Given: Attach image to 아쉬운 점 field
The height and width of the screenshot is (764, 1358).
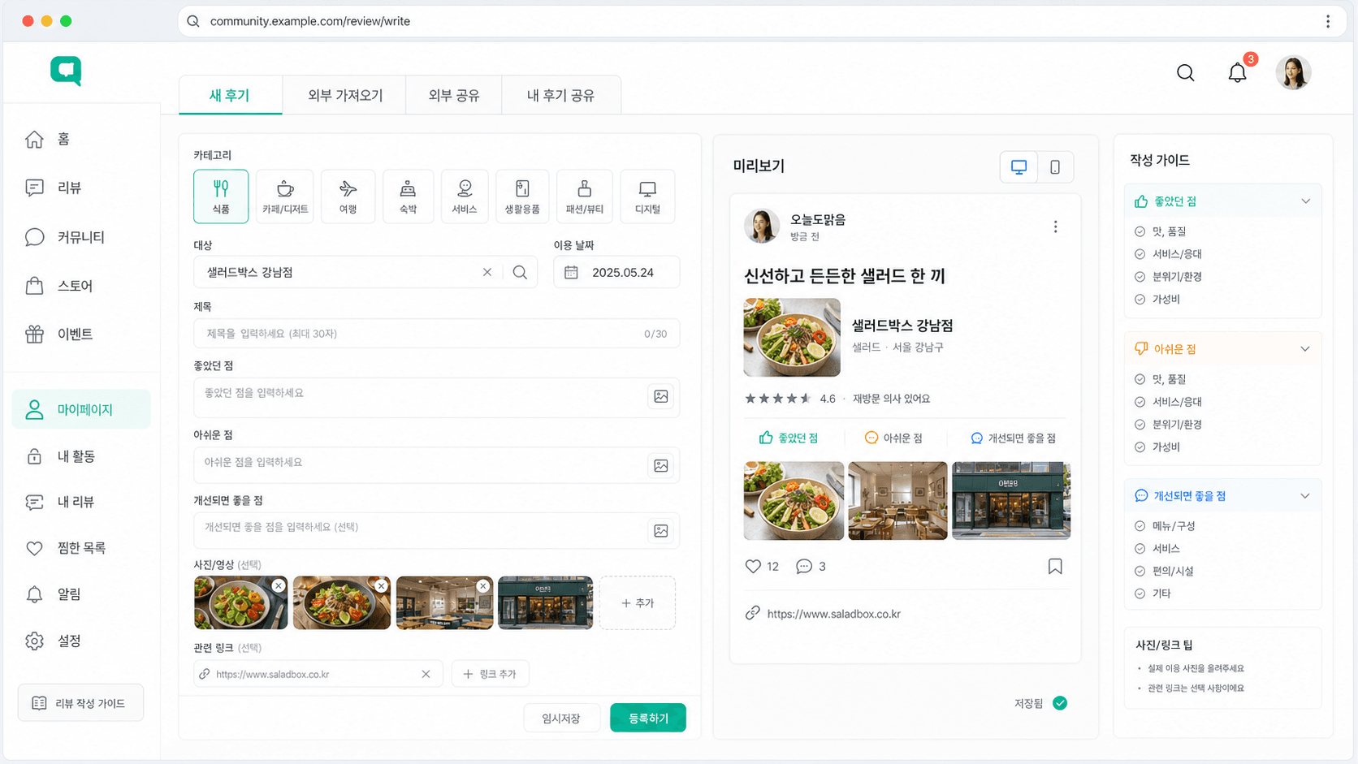Looking at the screenshot, I should (x=661, y=465).
